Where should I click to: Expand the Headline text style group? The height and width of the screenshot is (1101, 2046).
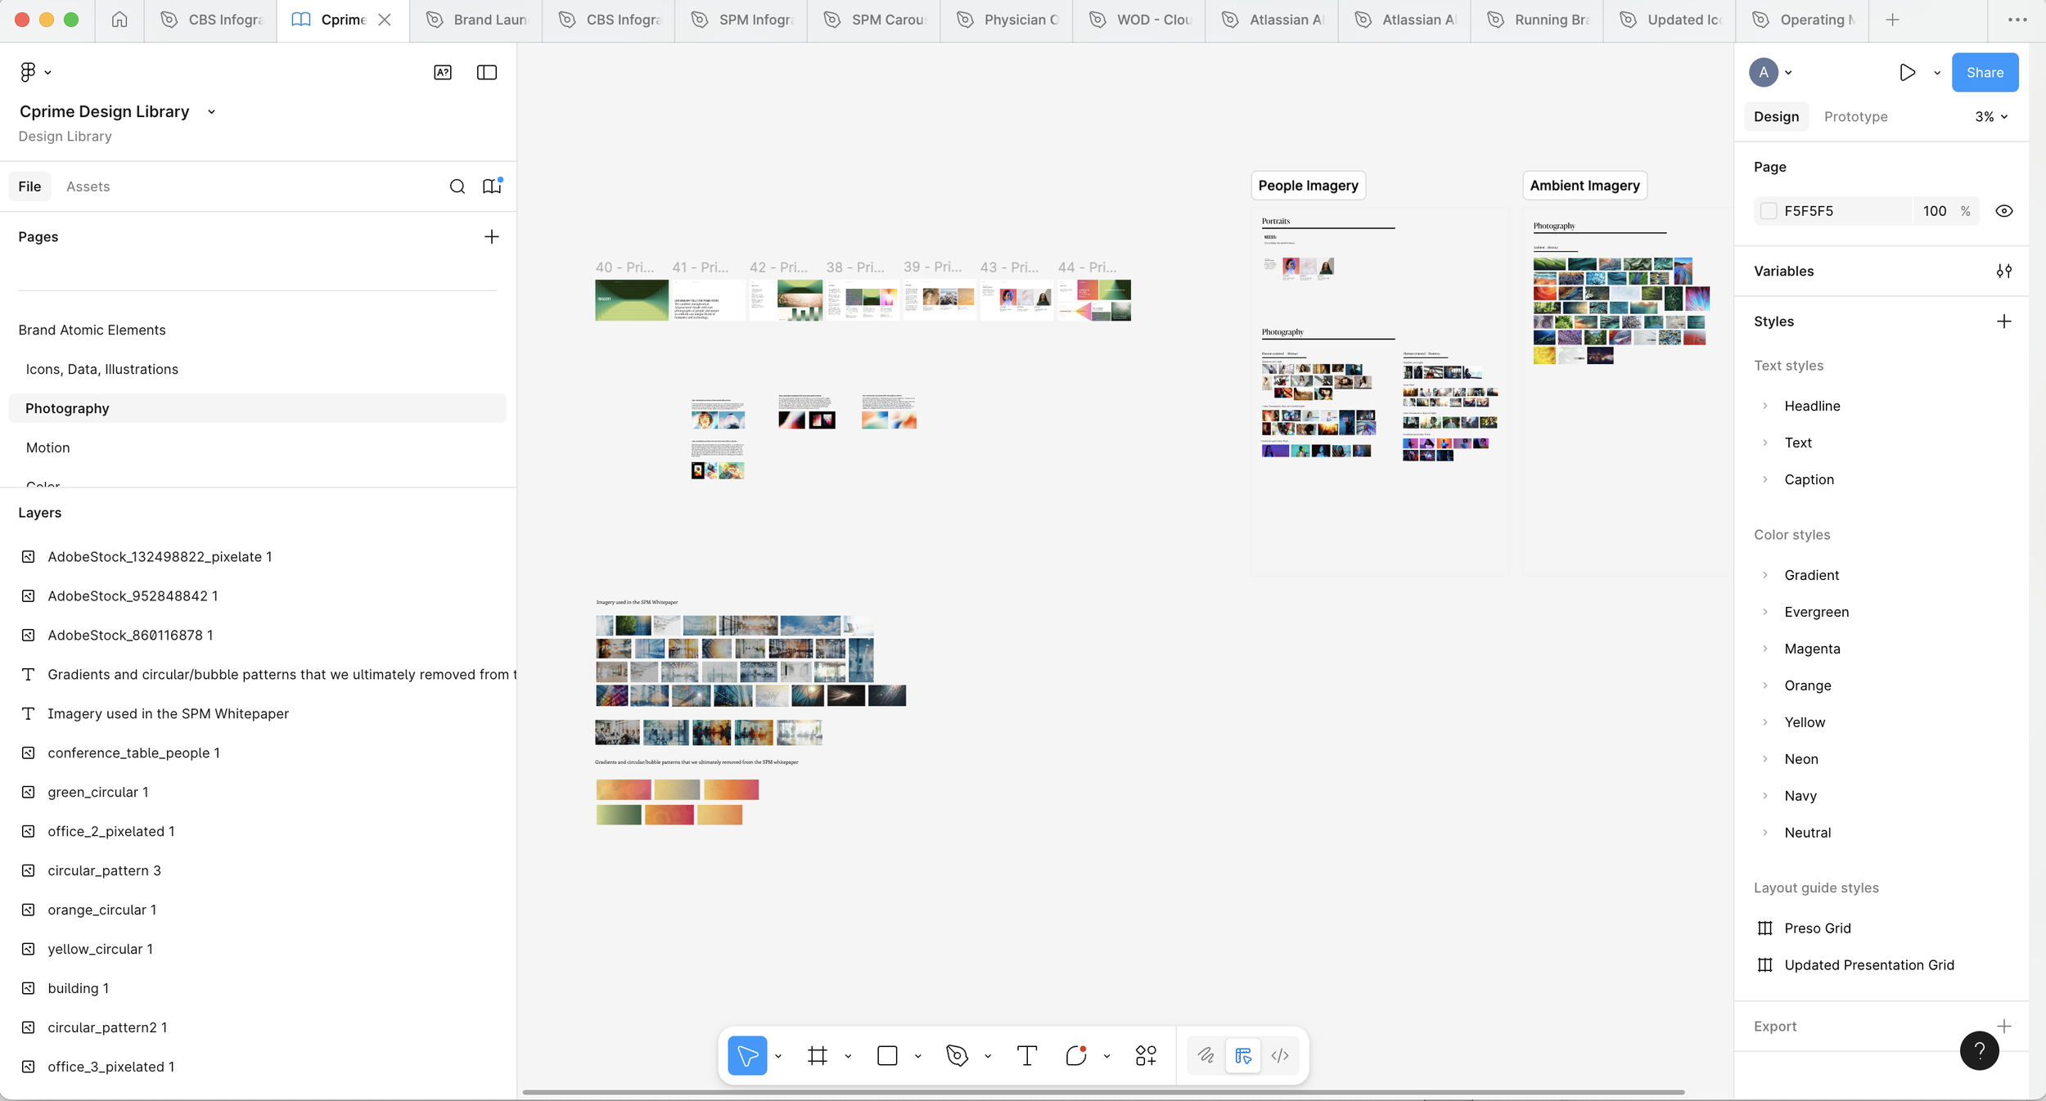pos(1765,406)
